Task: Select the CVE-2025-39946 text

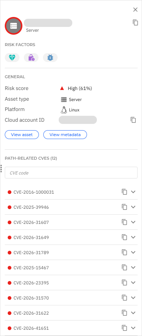Action: [x=31, y=207]
